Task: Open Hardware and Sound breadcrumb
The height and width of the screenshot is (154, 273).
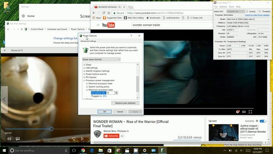Action: coord(57,29)
